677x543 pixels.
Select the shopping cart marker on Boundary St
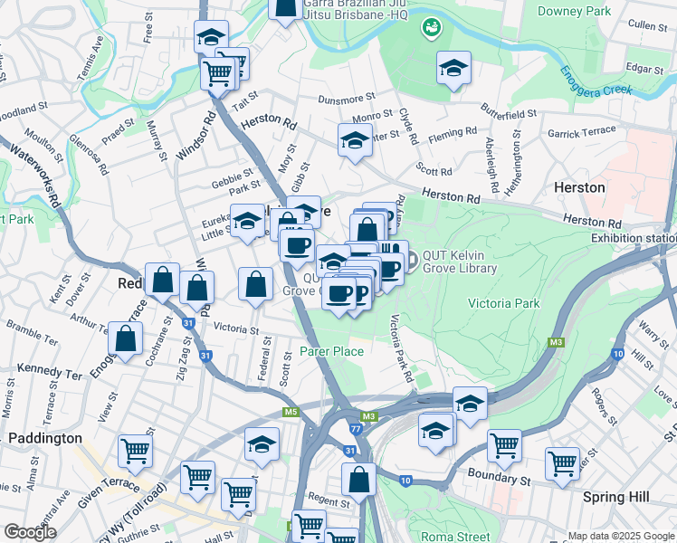click(x=504, y=448)
